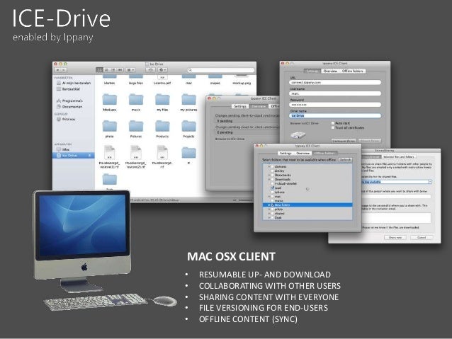Open Settings tab in offline folders window
The width and height of the screenshot is (452, 339).
(x=286, y=154)
